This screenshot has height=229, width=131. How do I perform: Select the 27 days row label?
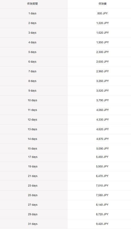point(33,205)
